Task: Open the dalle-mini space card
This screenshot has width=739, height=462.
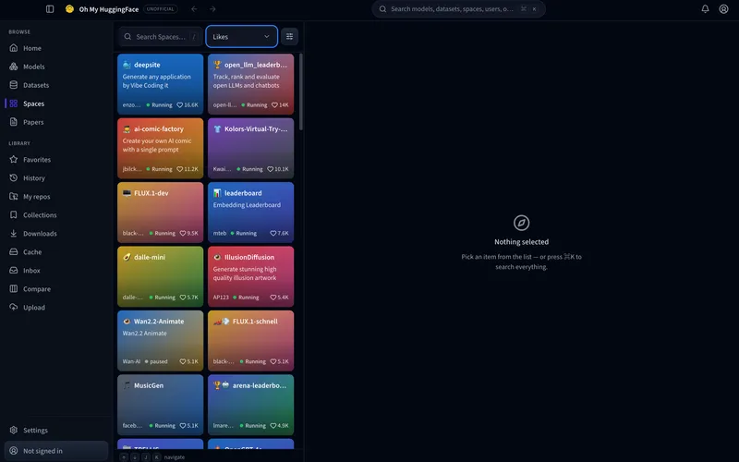Action: pyautogui.click(x=160, y=276)
